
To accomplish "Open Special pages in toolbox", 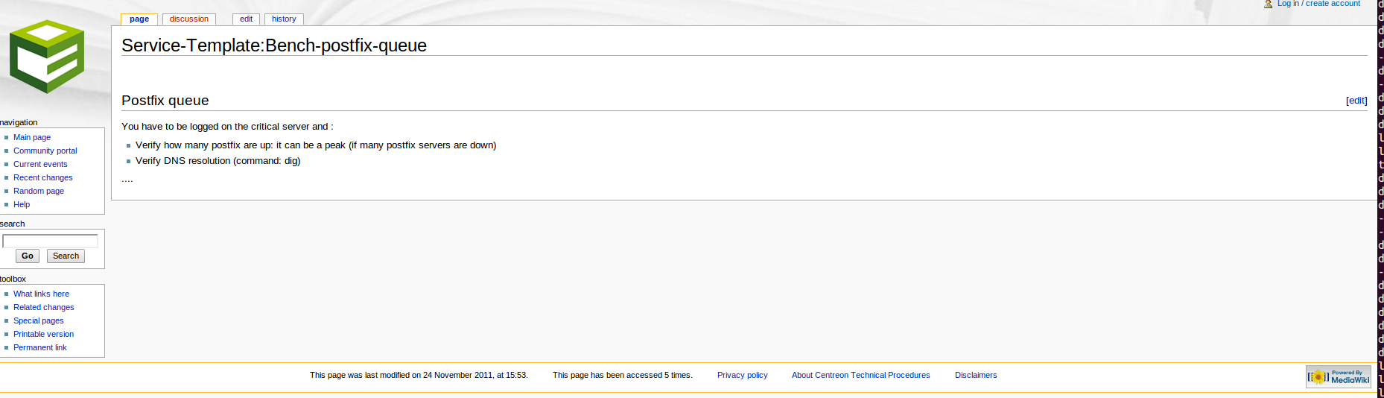I will tap(39, 320).
